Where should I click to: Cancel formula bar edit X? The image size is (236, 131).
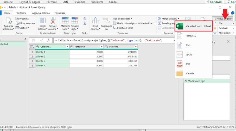pos(33,40)
